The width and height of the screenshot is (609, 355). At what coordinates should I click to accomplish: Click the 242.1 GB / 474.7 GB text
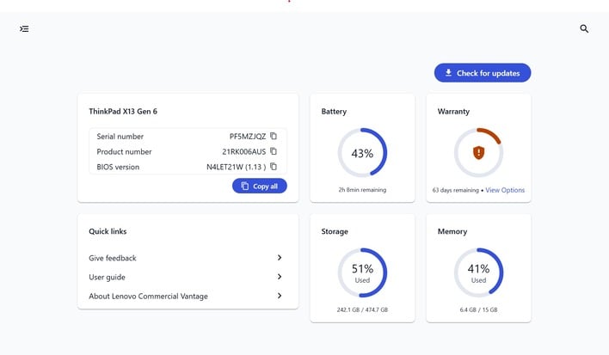362,309
